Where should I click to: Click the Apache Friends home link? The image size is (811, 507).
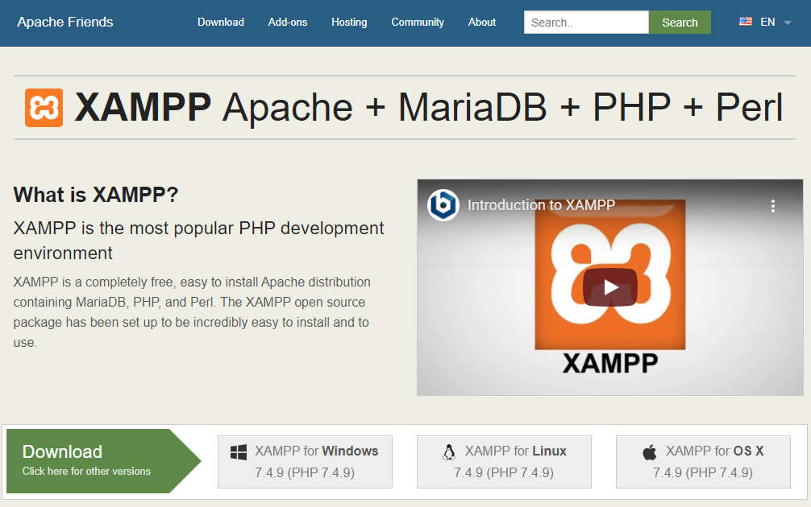[x=65, y=23]
